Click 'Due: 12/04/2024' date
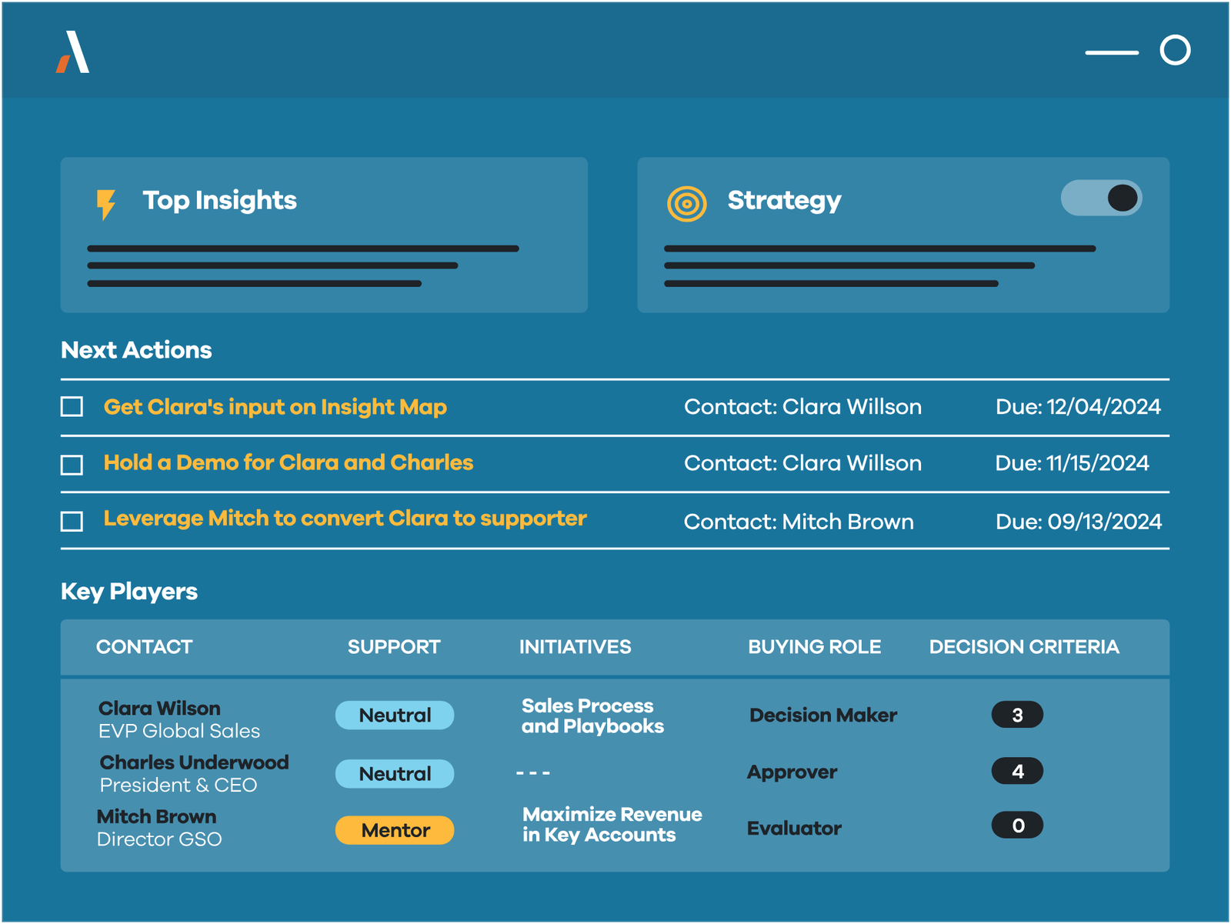The height and width of the screenshot is (924, 1231). (1078, 407)
